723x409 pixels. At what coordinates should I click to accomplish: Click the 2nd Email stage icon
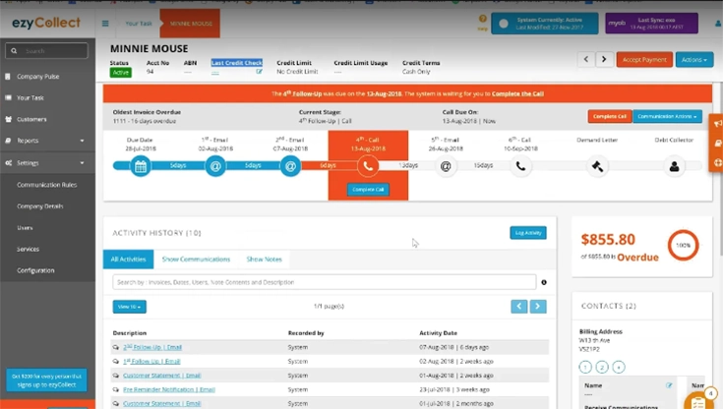click(290, 166)
